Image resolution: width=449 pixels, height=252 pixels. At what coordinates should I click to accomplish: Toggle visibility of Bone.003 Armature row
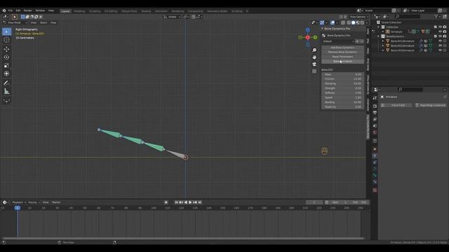click(440, 50)
